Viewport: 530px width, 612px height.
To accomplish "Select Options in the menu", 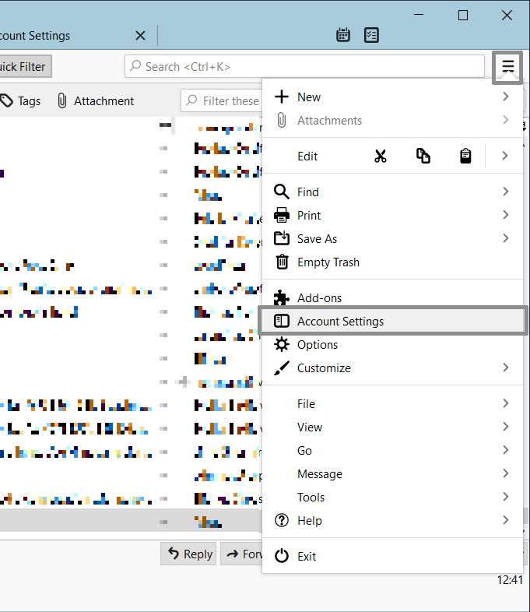I will 318,344.
